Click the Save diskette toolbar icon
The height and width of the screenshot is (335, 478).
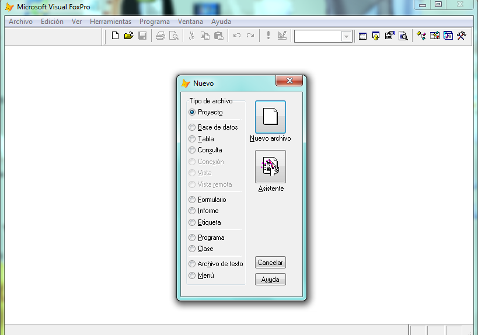tap(142, 36)
